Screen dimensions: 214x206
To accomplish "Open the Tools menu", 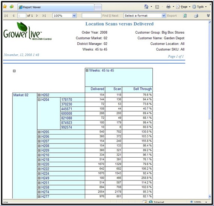I will coord(199,7).
